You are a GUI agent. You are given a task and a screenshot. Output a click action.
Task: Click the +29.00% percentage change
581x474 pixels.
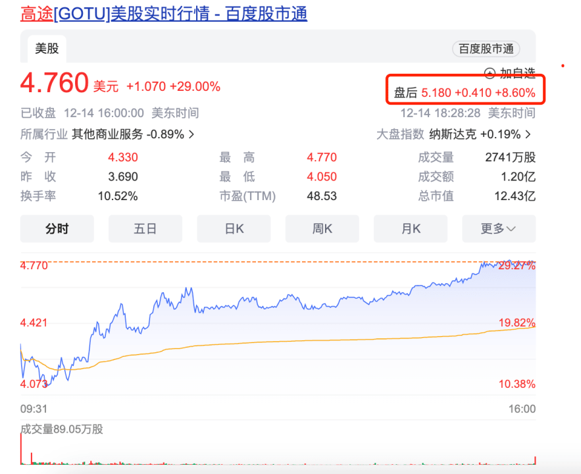click(195, 86)
